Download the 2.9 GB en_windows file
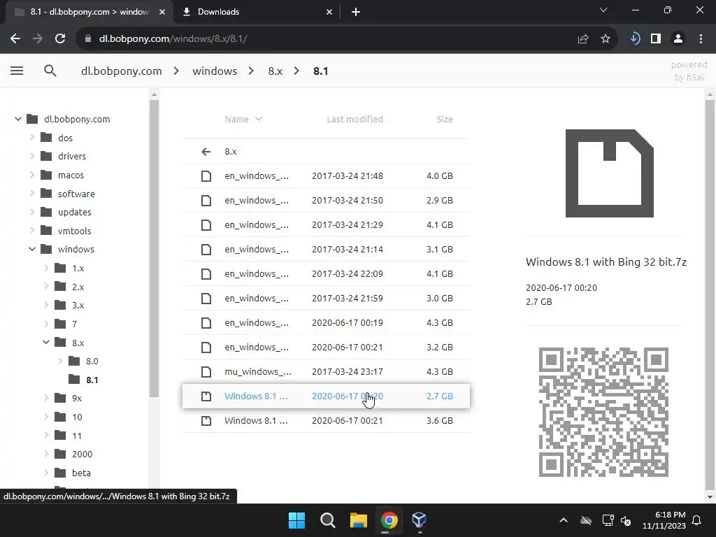 326,200
